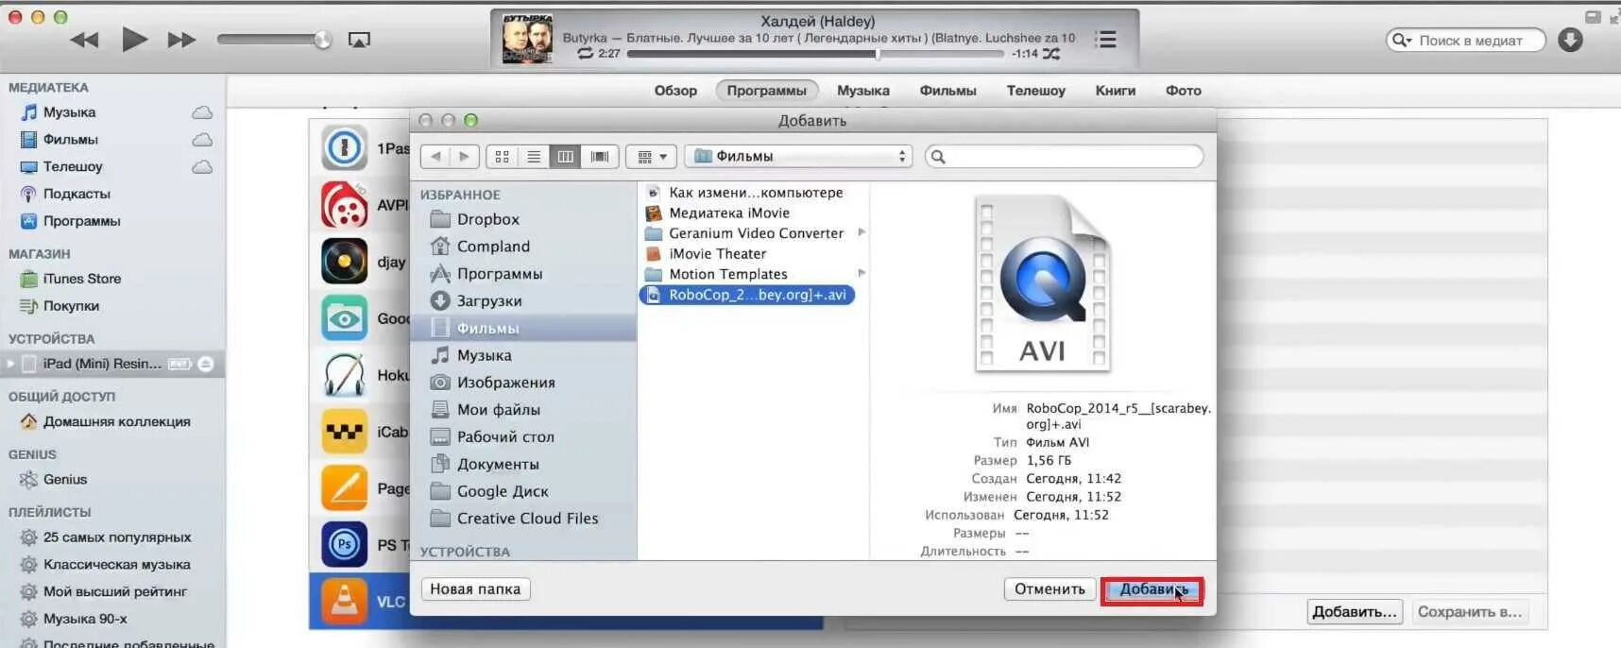Image resolution: width=1621 pixels, height=648 pixels.
Task: Open the item arrangement dropdown
Action: [x=652, y=157]
